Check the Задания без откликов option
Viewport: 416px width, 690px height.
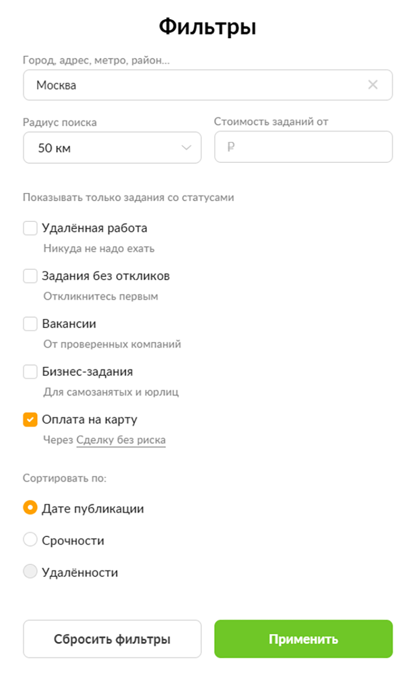tap(30, 276)
